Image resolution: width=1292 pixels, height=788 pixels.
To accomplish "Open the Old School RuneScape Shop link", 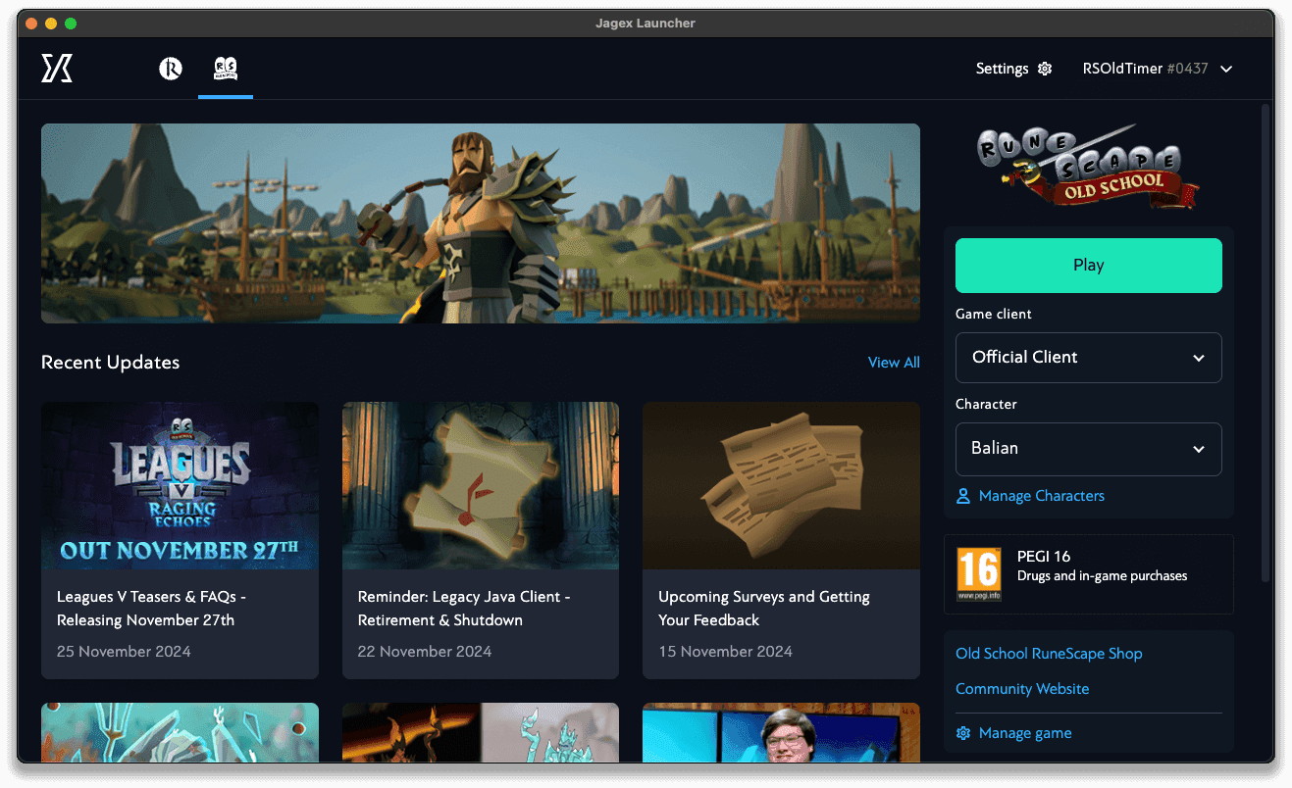I will point(1048,653).
